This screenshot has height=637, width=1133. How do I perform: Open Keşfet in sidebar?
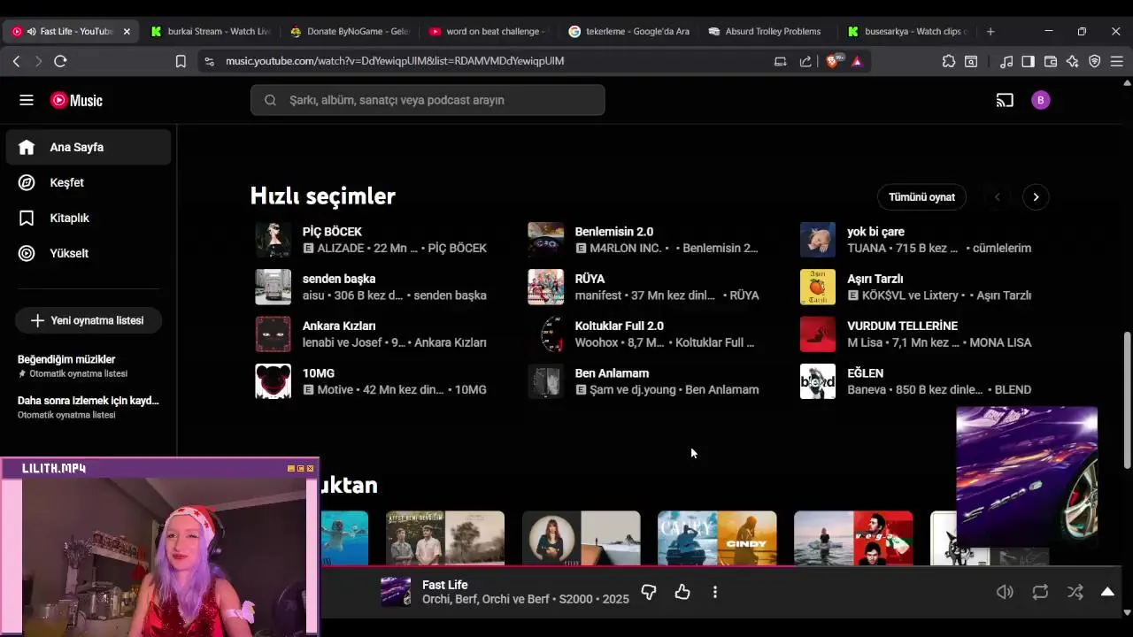pos(89,182)
